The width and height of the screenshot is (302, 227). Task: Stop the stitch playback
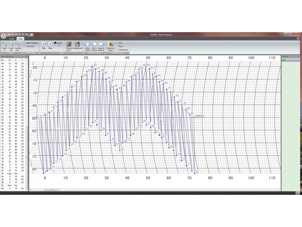pos(50,44)
